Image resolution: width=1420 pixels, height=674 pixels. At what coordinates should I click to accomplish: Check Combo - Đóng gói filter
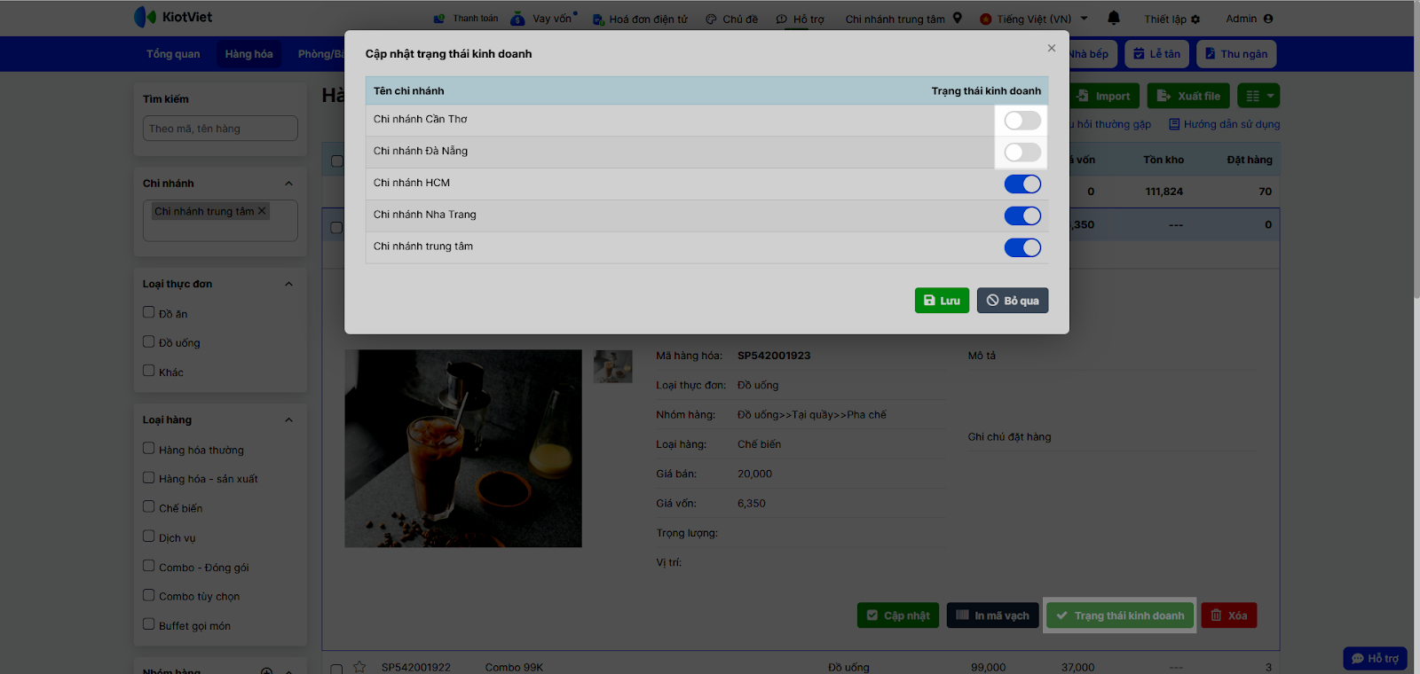click(149, 566)
